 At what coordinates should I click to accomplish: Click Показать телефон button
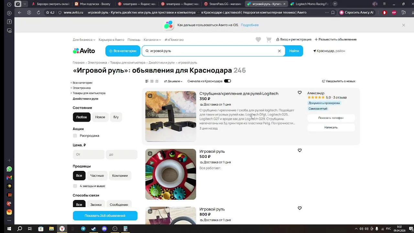click(x=331, y=118)
